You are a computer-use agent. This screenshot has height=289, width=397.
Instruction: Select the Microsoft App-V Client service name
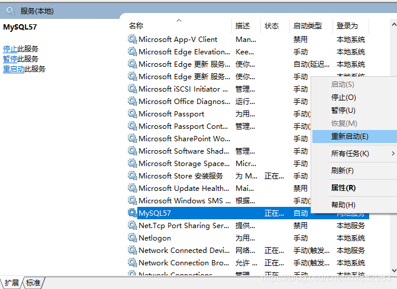pos(177,39)
